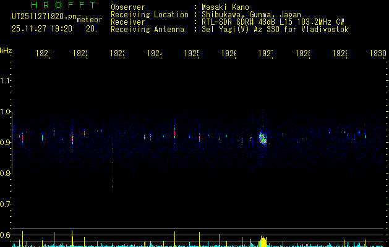Click the Observer label
Screen dimensions: 389x247
pyautogui.click(x=128, y=7)
